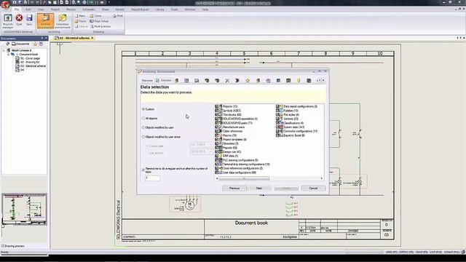Open Page Setup
Viewport: 466px width, 262px height.
(99, 21)
